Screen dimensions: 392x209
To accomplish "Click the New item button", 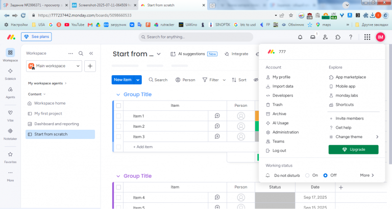I will point(122,80).
